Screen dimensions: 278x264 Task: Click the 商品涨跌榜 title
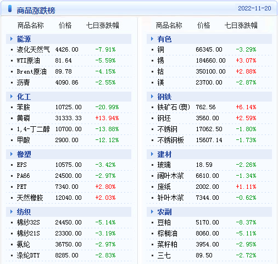pyautogui.click(x=36, y=10)
